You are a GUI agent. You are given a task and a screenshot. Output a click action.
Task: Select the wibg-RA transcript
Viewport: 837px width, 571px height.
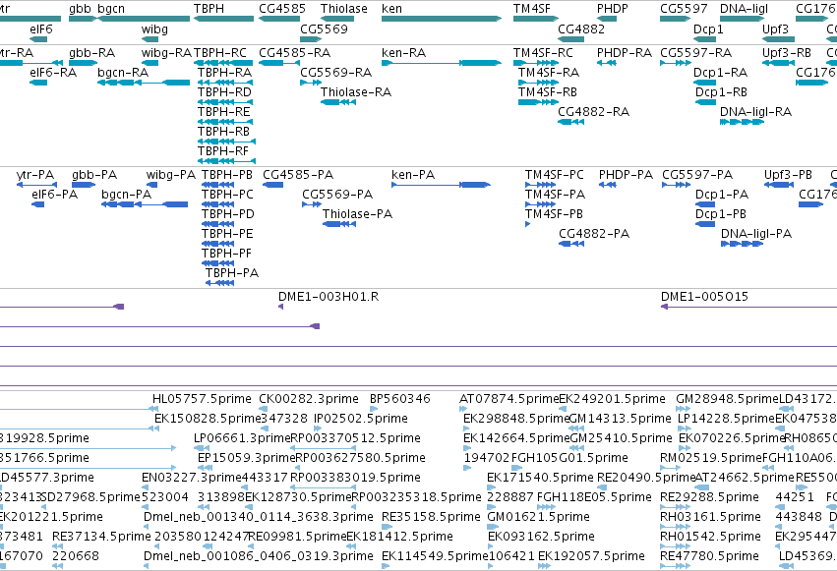150,63
